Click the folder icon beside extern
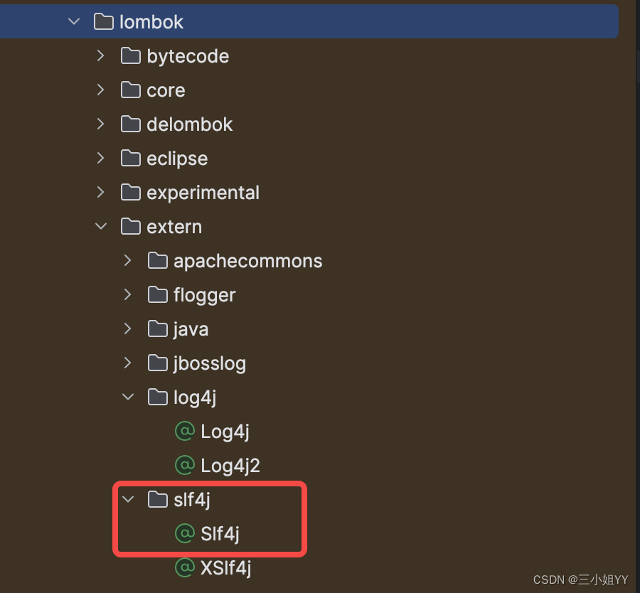 pos(131,226)
